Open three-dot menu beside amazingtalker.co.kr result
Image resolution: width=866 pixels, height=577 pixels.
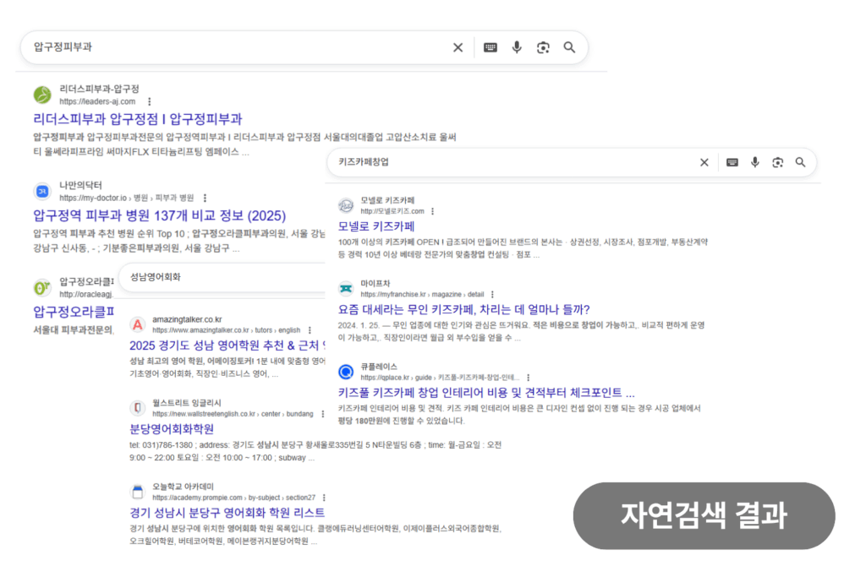coord(310,329)
